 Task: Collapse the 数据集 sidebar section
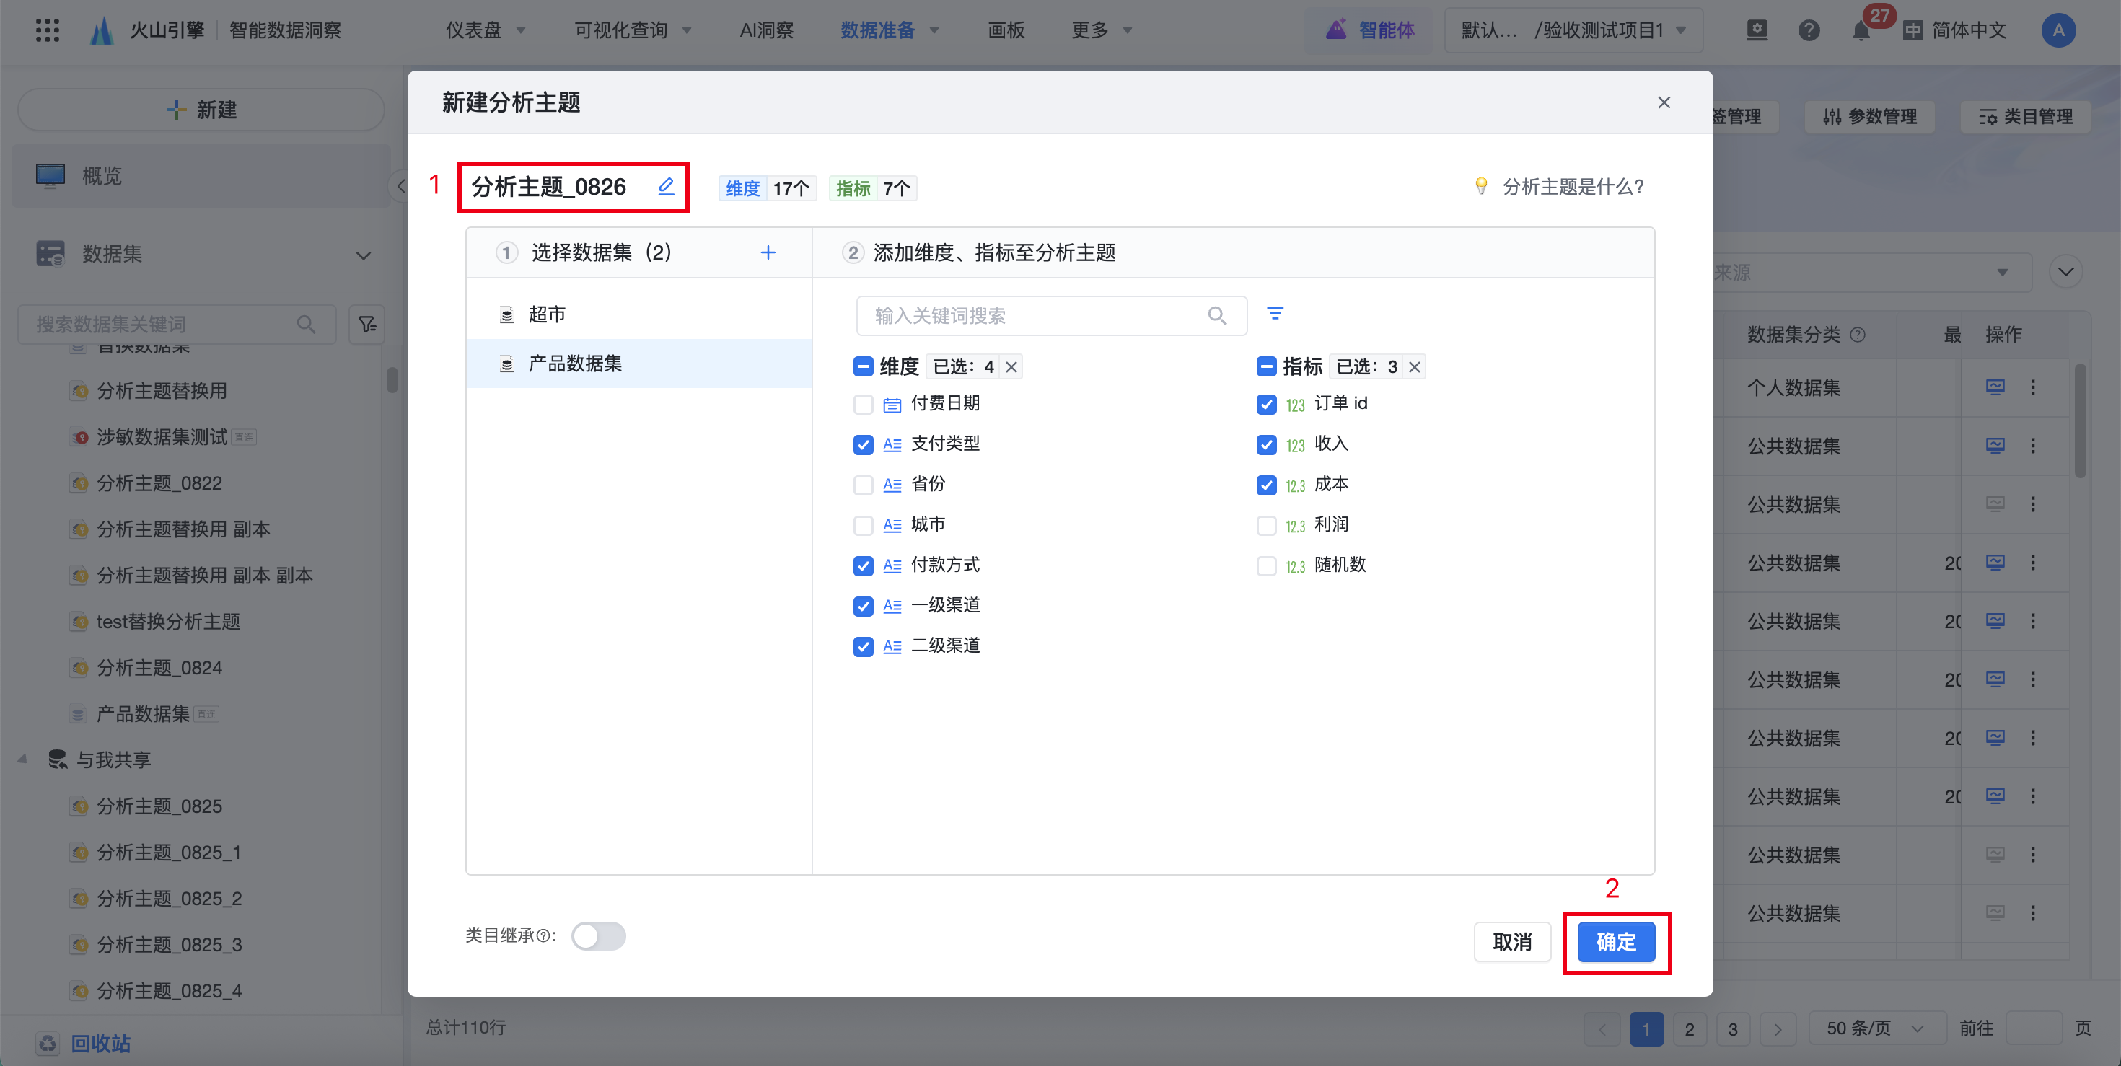coord(363,255)
